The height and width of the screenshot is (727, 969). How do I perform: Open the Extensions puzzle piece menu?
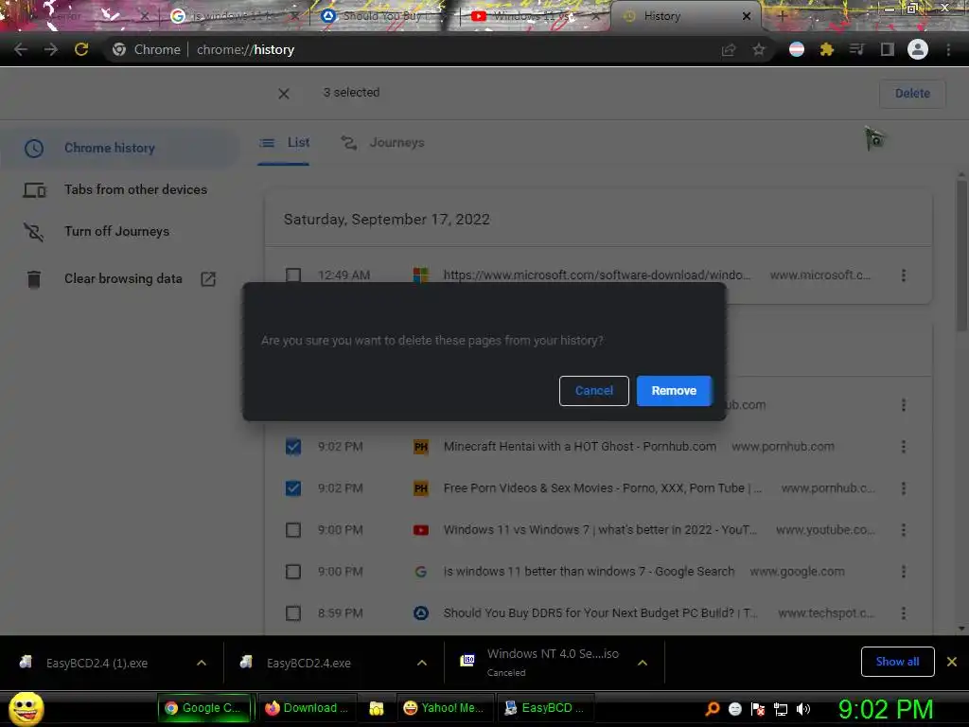pos(827,49)
